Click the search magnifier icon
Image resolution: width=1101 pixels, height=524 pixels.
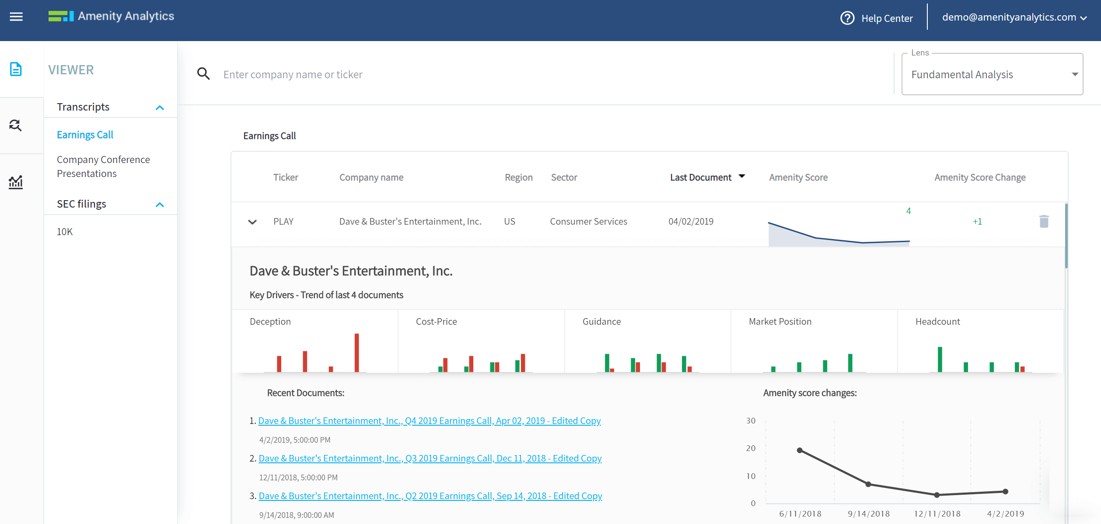[204, 74]
